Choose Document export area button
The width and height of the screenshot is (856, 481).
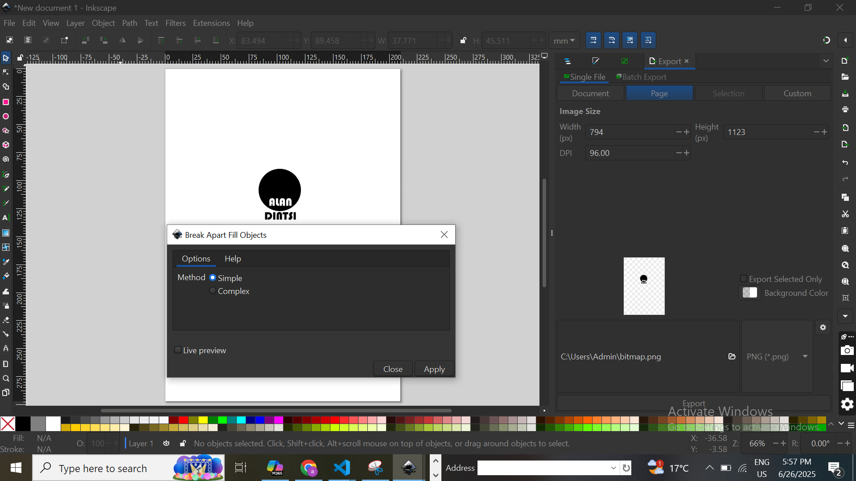point(590,93)
